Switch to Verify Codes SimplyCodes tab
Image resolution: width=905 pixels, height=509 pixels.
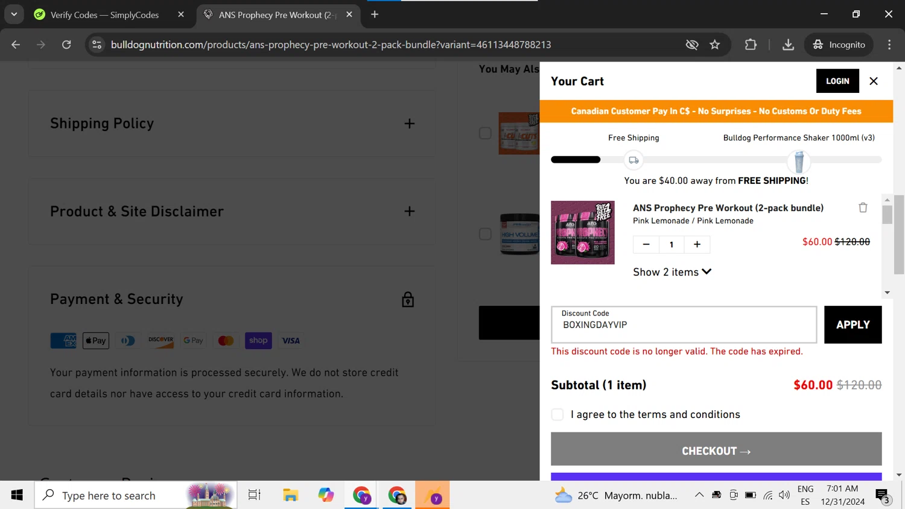(104, 14)
